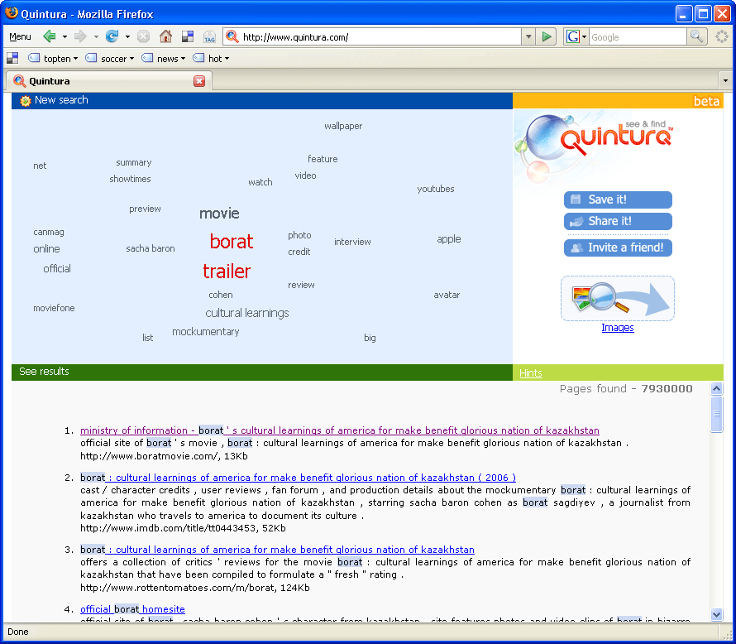This screenshot has width=736, height=644.
Task: Go back with the green arrow
Action: point(50,36)
